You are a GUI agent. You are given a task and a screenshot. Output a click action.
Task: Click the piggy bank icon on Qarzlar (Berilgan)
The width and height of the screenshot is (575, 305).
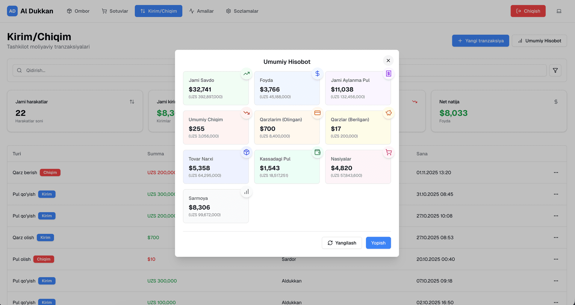[388, 113]
